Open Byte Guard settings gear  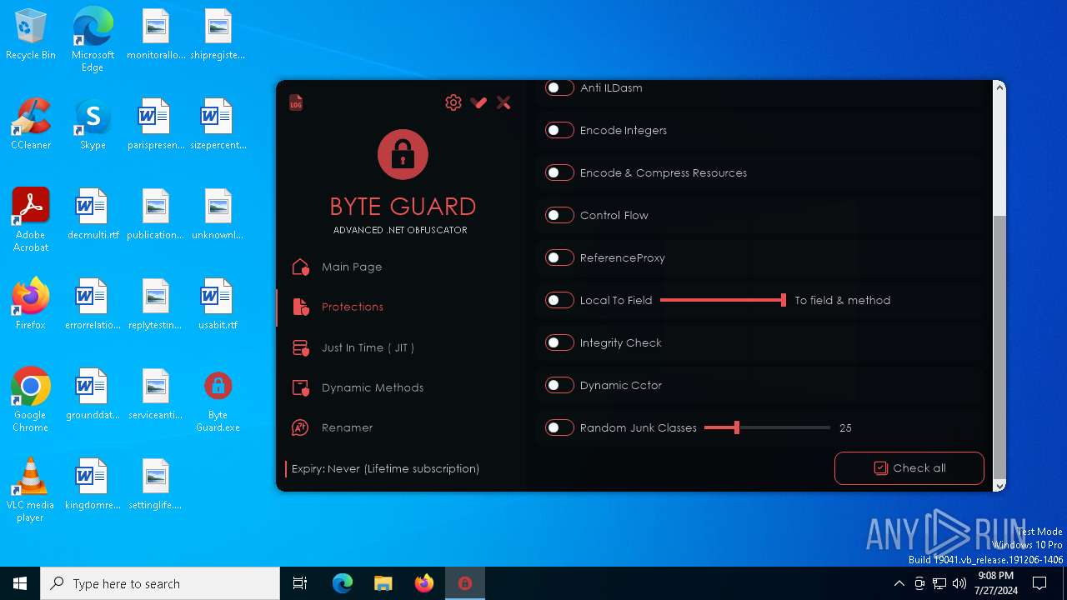coord(453,102)
